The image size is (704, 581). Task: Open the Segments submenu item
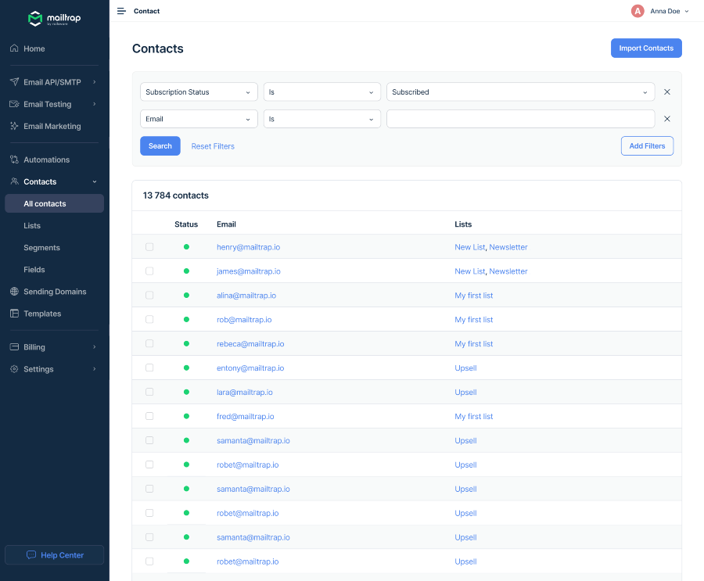pos(41,248)
